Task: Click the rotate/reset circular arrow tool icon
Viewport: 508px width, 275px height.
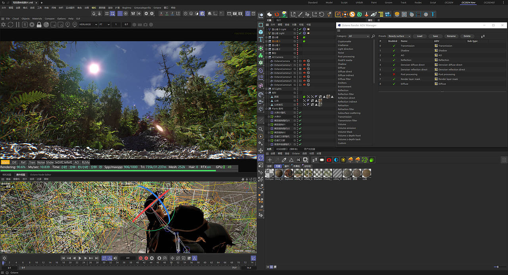Action: point(322,14)
